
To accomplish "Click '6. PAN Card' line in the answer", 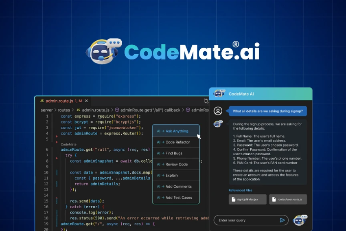I will [265, 163].
